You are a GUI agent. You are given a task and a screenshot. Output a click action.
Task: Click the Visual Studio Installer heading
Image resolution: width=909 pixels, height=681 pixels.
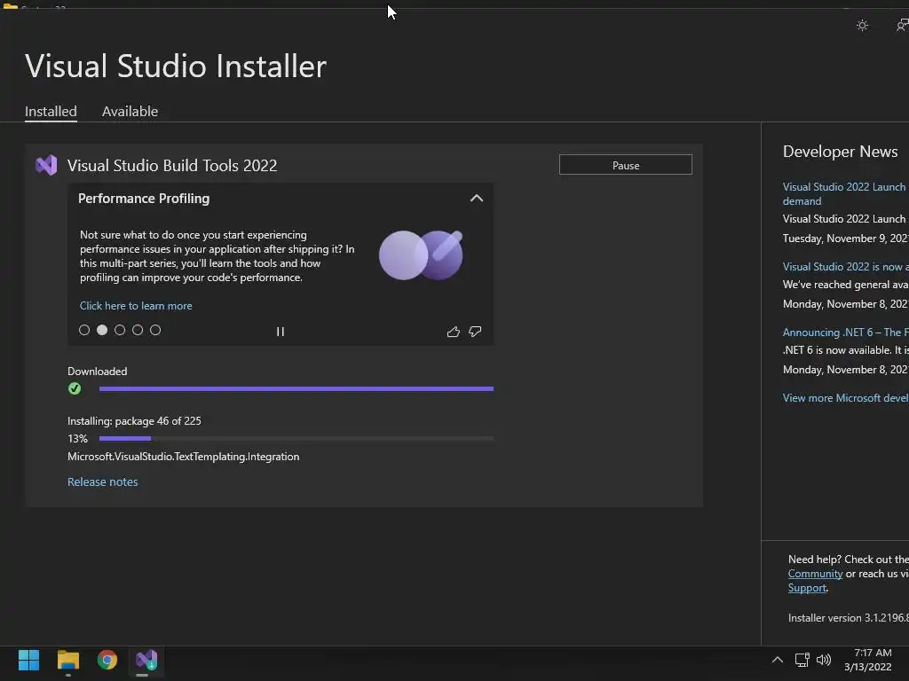click(176, 66)
